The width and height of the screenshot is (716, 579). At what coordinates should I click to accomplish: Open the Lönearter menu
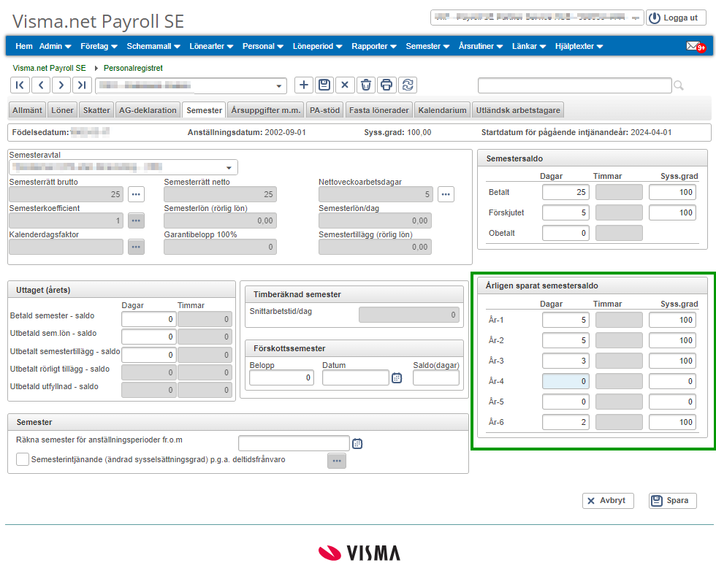(211, 46)
